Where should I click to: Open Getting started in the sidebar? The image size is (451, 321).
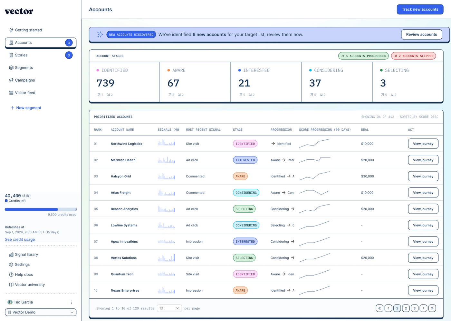[41, 30]
